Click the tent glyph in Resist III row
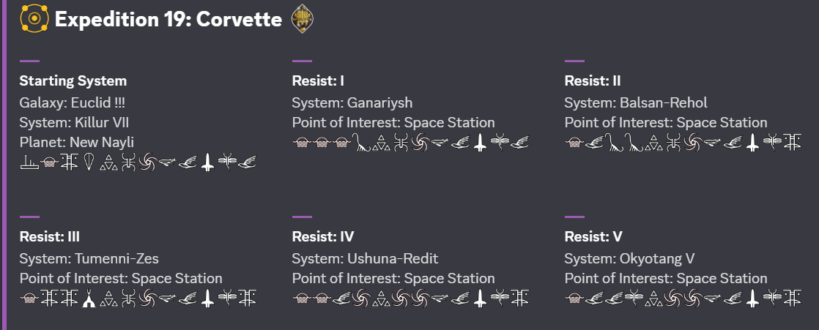The width and height of the screenshot is (819, 330). coord(88,299)
